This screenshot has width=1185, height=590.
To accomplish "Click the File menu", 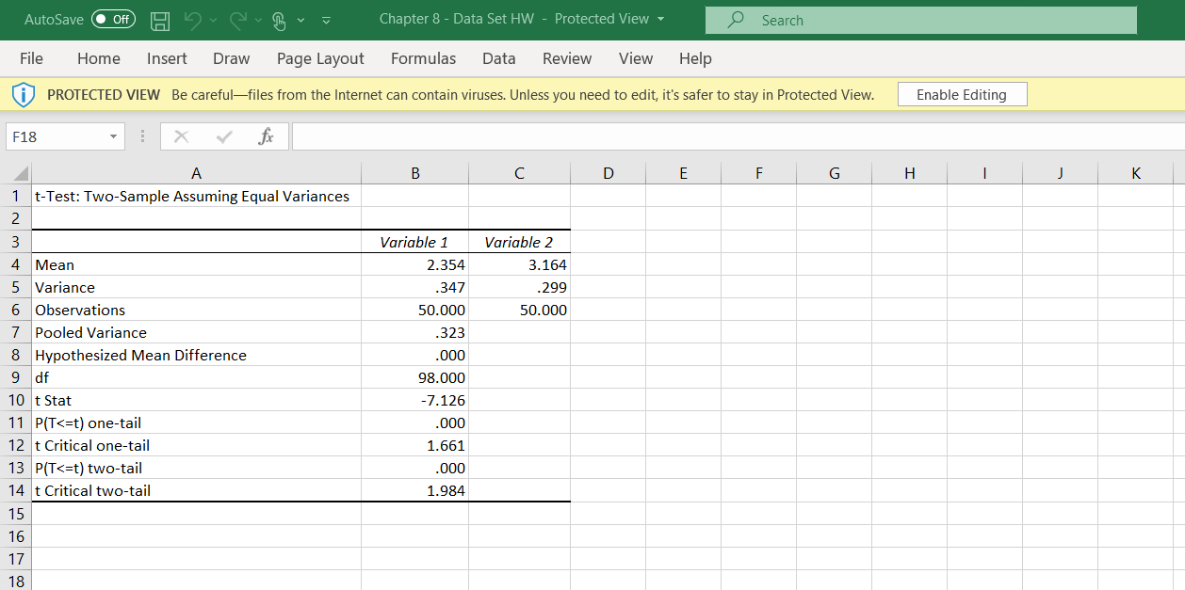I will [31, 58].
